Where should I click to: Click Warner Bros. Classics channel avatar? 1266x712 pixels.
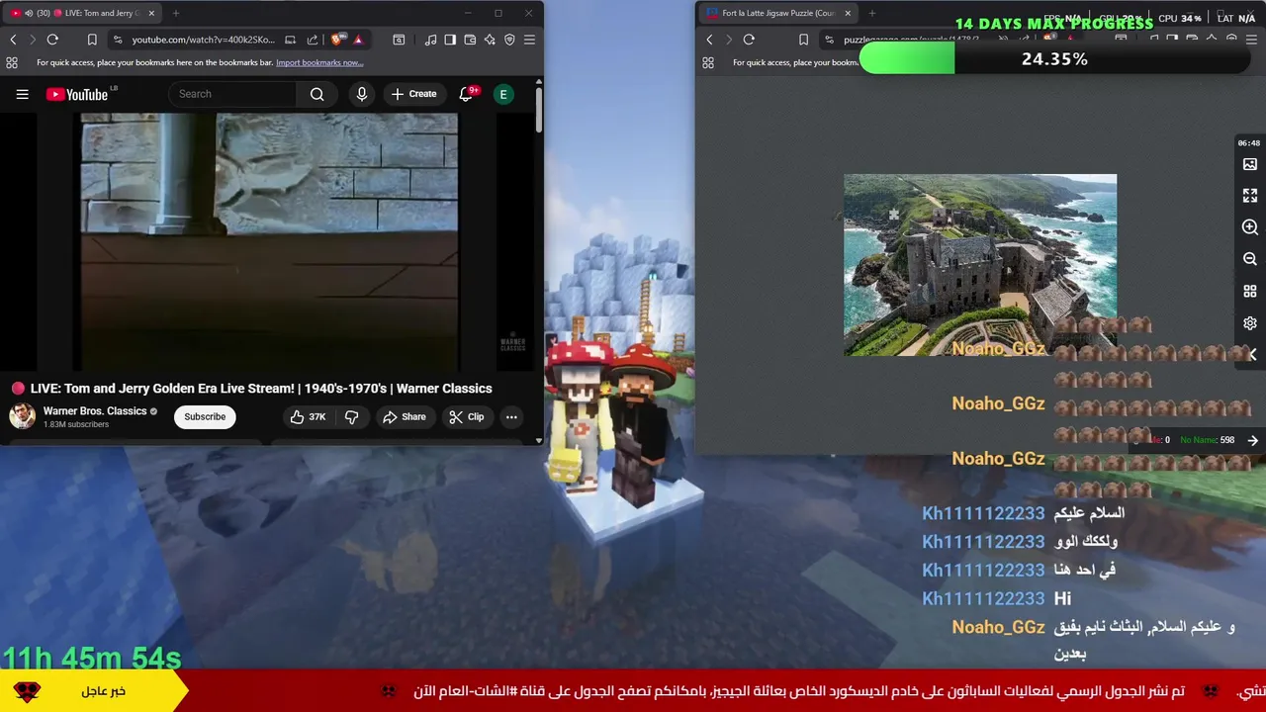pyautogui.click(x=23, y=416)
